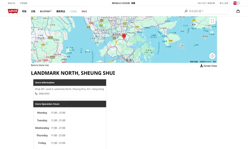The image size is (248, 149).
Task: Open the BLUETAB™ menu
Action: pos(46,11)
